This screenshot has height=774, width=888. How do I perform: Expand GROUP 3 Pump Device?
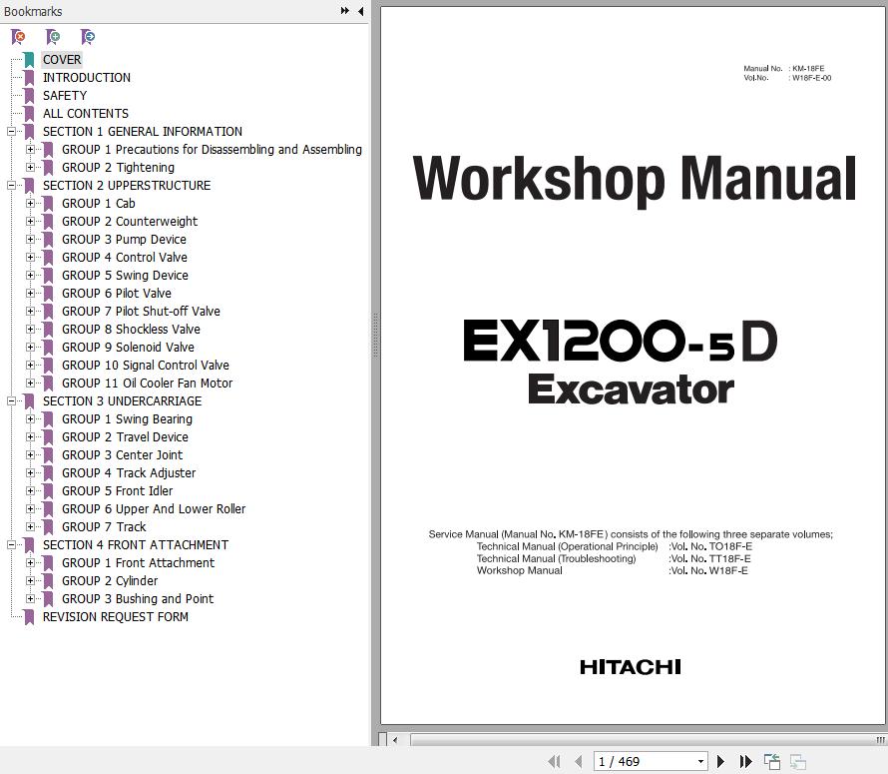pos(30,240)
